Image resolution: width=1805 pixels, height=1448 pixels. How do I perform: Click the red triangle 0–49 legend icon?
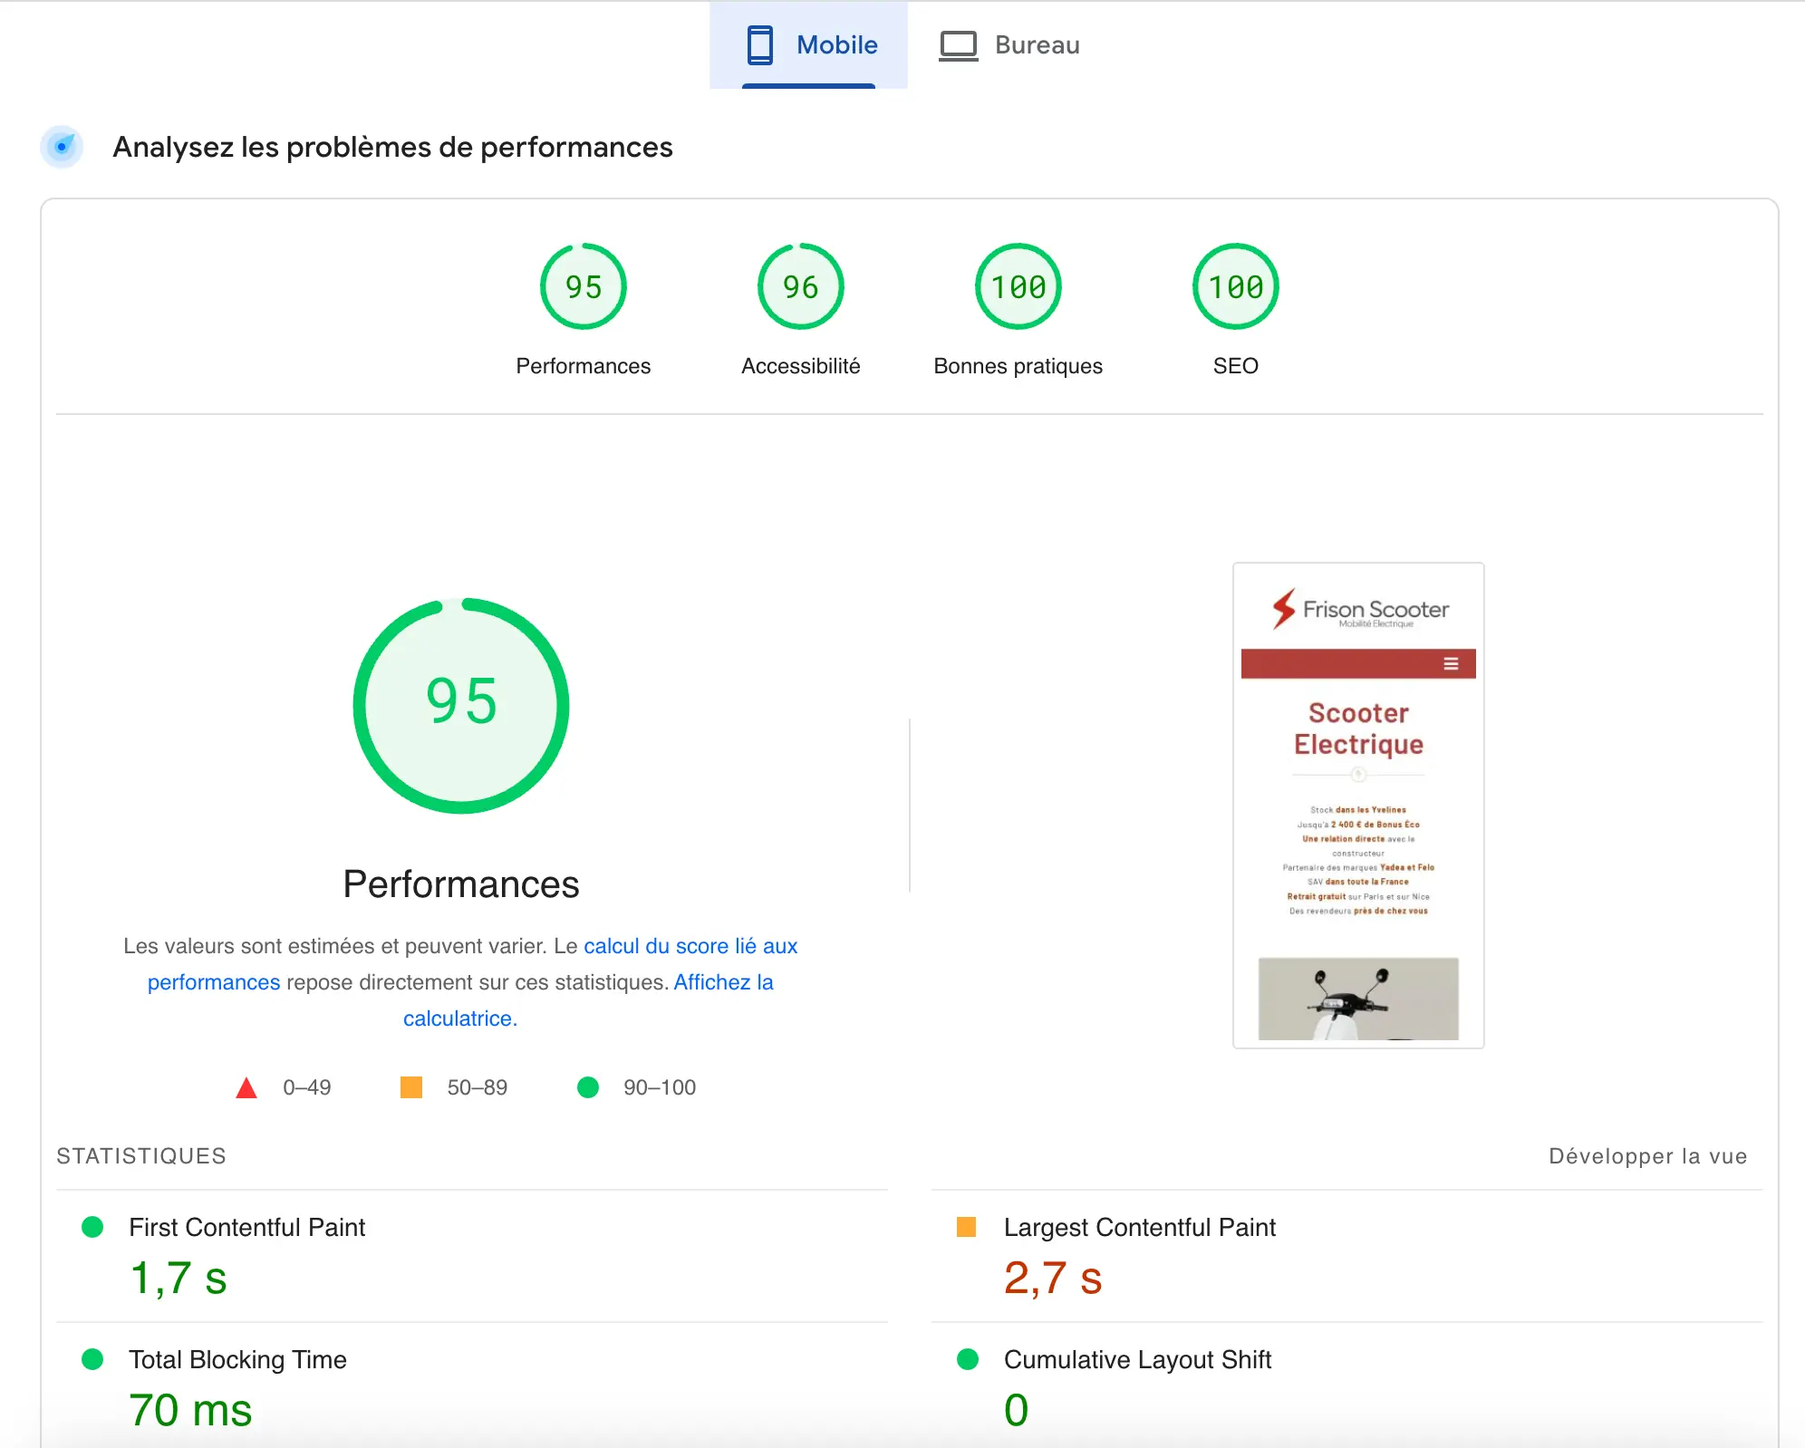click(x=246, y=1087)
